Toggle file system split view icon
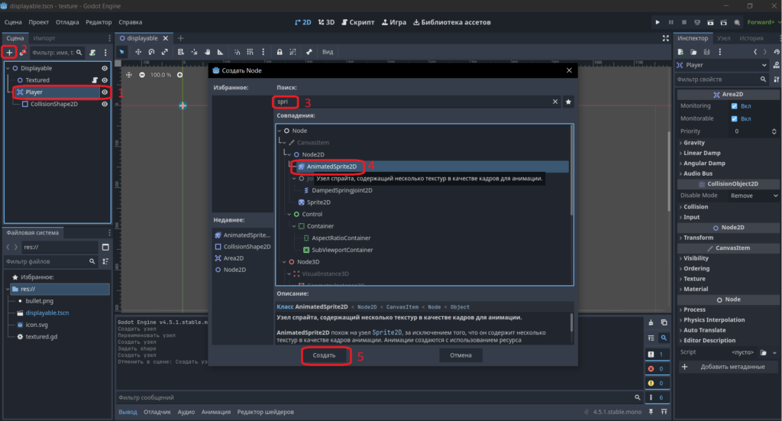 [105, 247]
